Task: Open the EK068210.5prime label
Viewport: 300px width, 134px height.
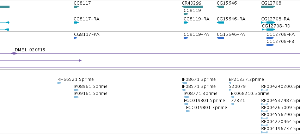Action: point(250,94)
